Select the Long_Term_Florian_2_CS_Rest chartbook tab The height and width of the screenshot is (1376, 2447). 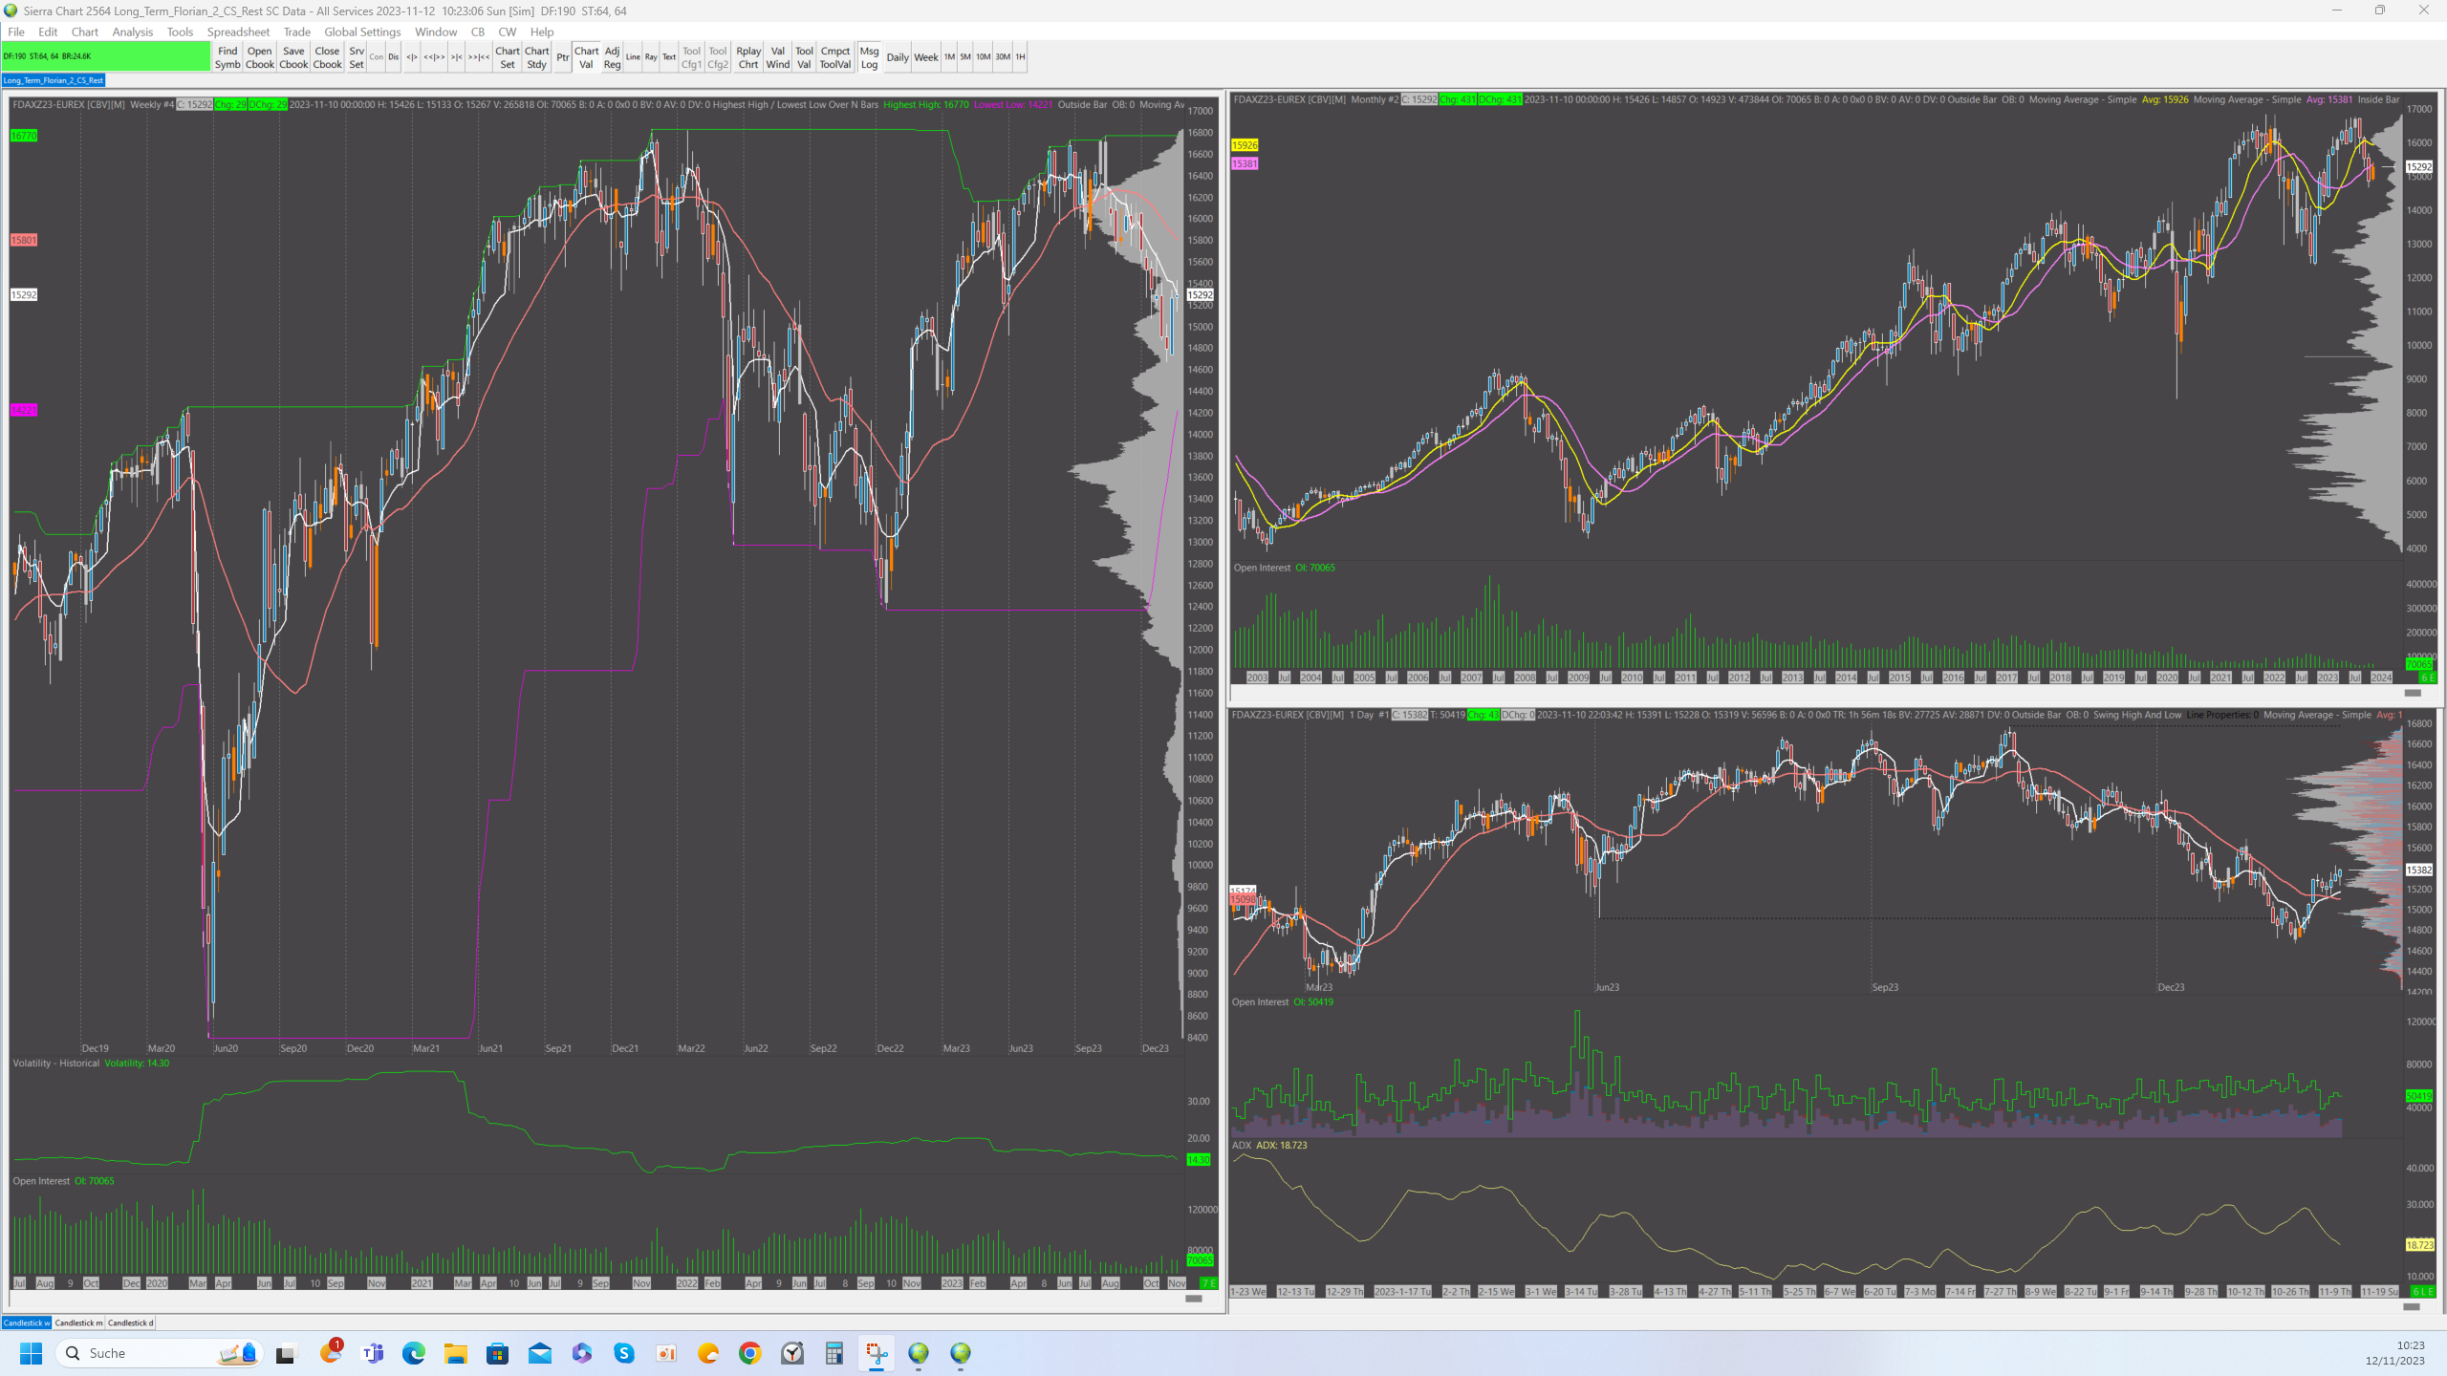(54, 80)
